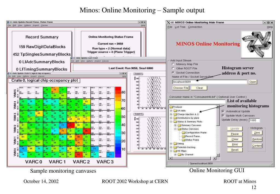The width and height of the screenshot is (280, 194).
Task: Expand the Distributions by plane node
Action: pyautogui.click(x=171, y=118)
